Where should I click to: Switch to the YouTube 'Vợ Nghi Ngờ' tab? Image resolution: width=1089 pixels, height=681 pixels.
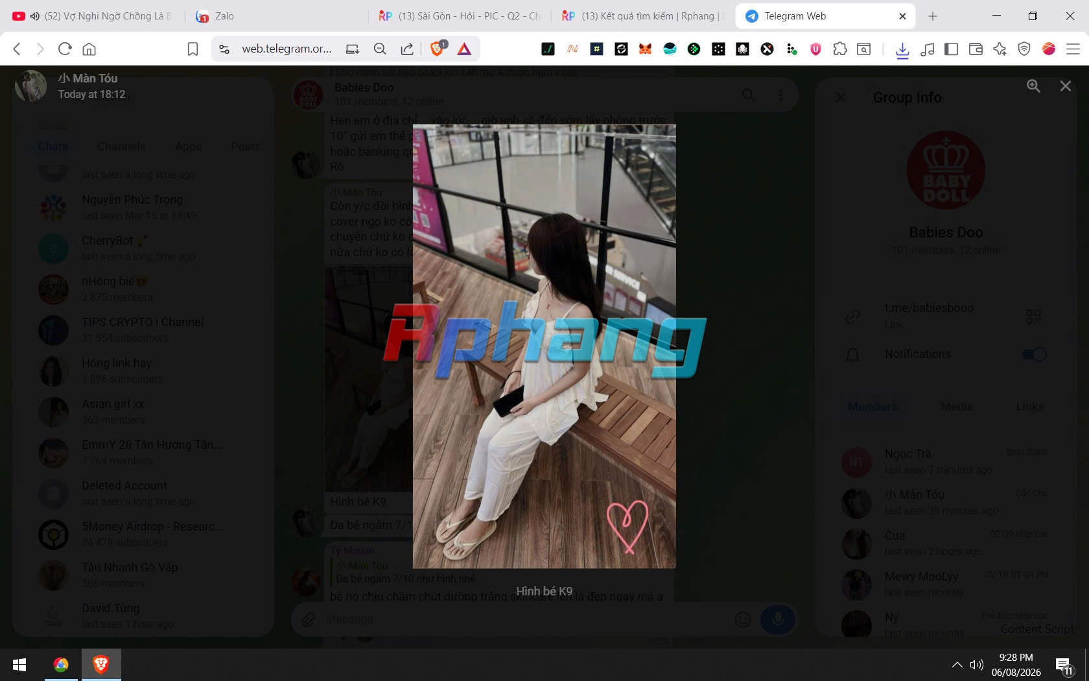tap(92, 16)
